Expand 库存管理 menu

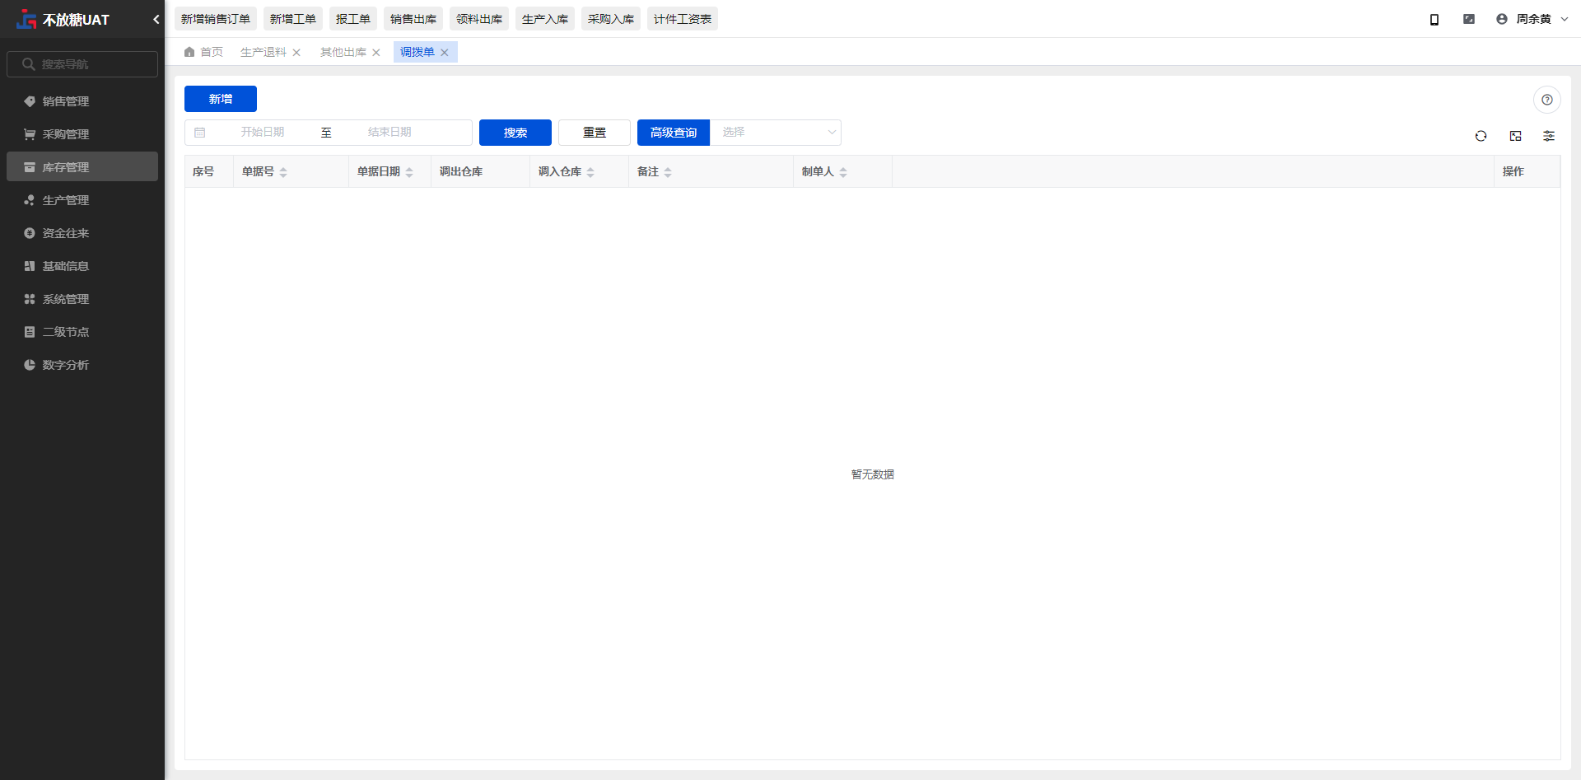(x=82, y=167)
